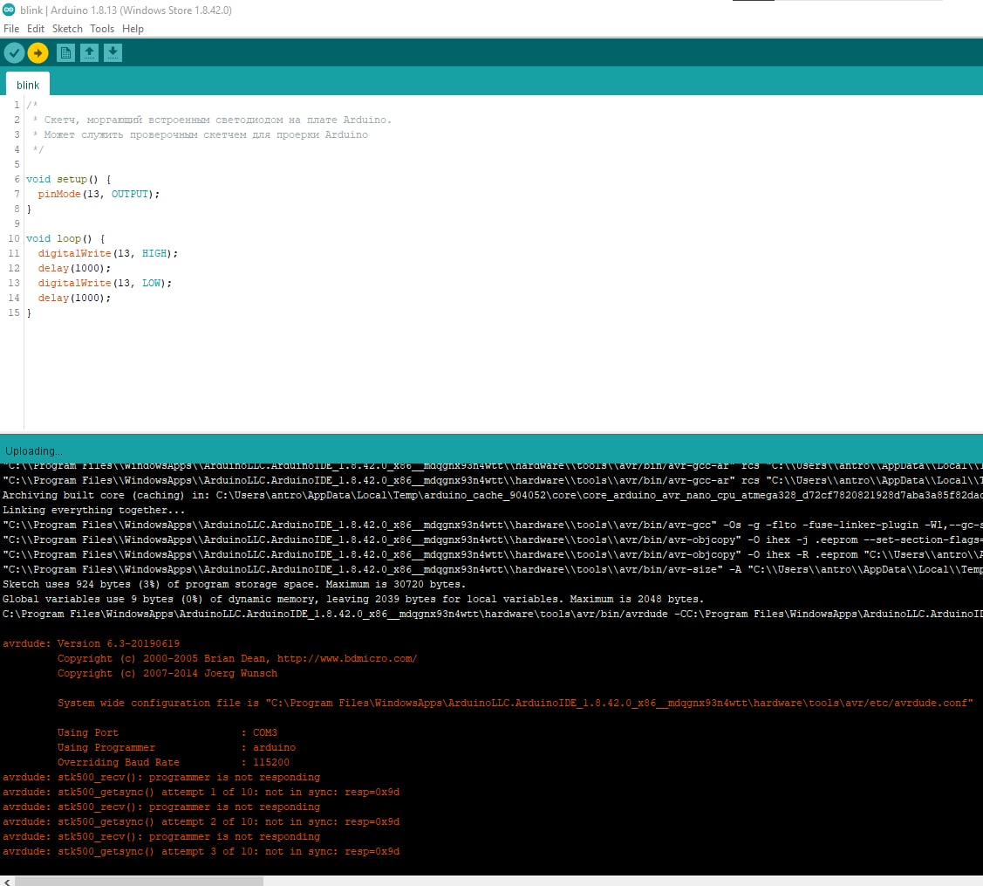Viewport: 983px width, 886px height.
Task: Click the 'delay(1000);' on line 12
Action: click(74, 269)
